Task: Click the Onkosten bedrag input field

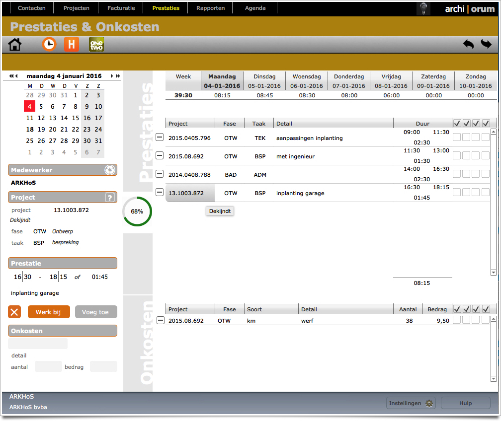Action: pyautogui.click(x=103, y=366)
